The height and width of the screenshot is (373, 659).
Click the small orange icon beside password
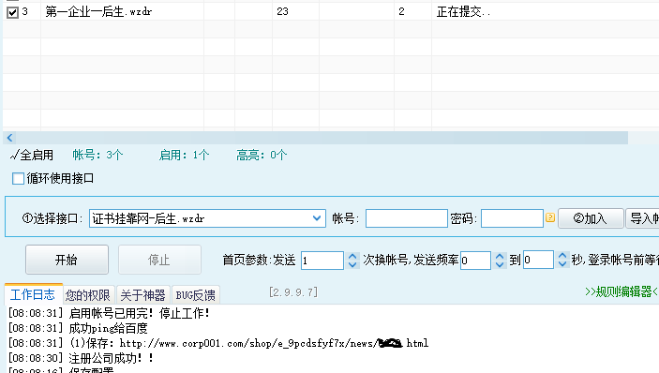pyautogui.click(x=550, y=217)
